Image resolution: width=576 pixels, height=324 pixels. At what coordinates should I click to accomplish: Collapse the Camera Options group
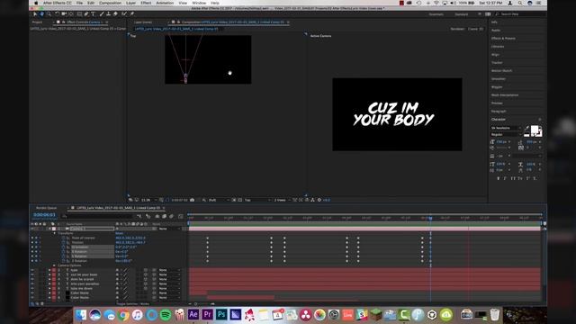(55, 265)
